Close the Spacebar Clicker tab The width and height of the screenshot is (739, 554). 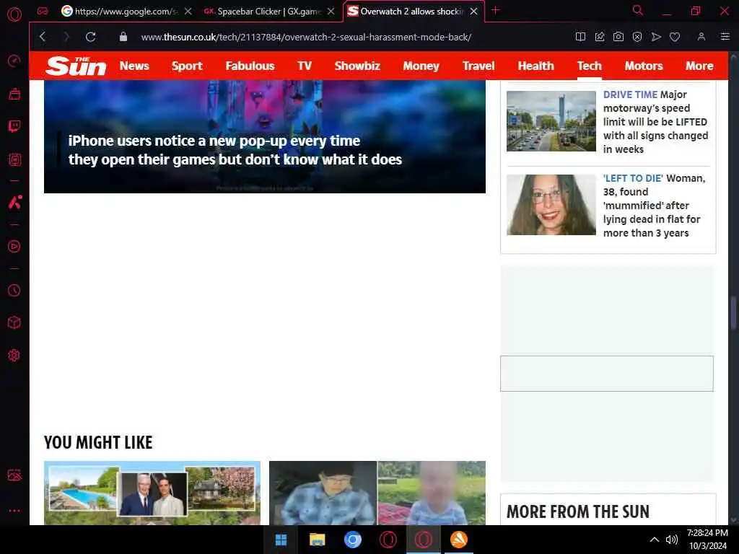pos(331,12)
